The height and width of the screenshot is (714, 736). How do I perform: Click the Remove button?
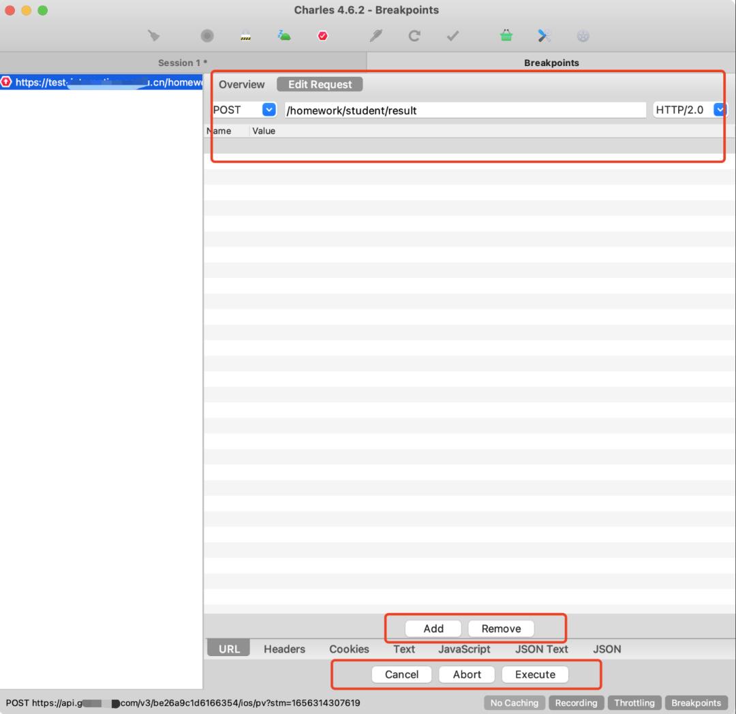[501, 629]
